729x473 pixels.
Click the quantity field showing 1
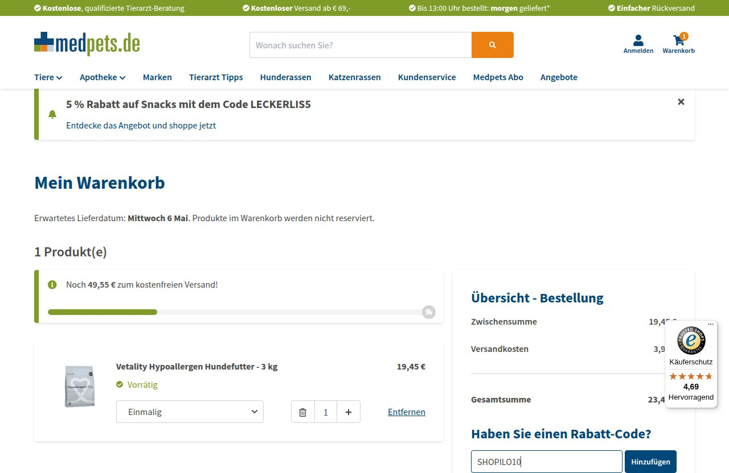[x=326, y=412]
